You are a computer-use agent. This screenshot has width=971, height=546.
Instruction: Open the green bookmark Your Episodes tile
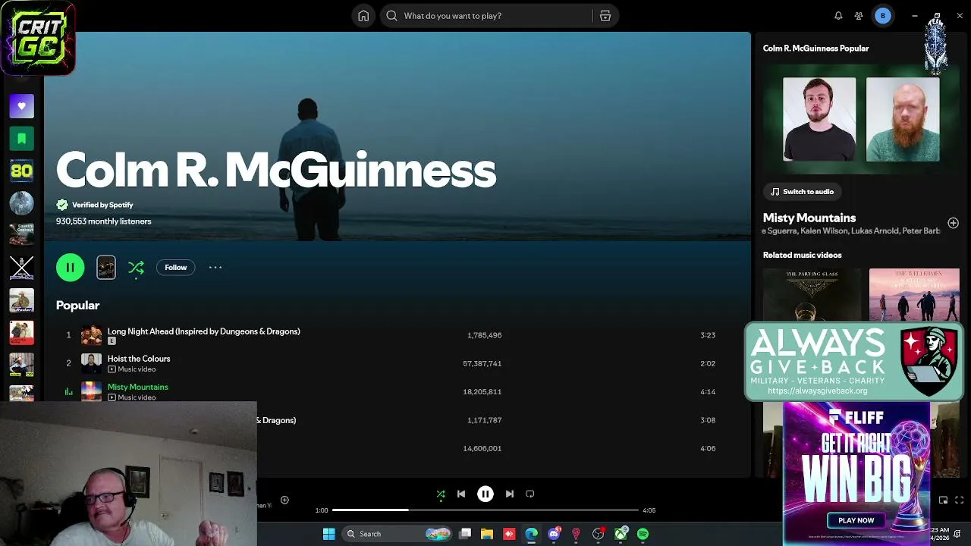click(x=21, y=139)
